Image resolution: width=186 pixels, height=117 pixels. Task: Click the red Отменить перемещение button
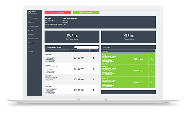58,12
